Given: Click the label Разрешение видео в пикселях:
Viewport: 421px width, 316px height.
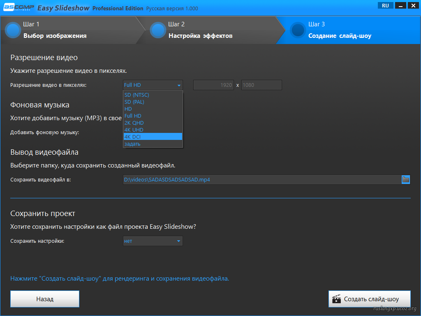Looking at the screenshot, I should (49, 85).
